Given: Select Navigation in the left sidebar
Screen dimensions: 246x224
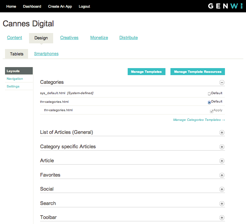Looking at the screenshot, I should (15, 79).
